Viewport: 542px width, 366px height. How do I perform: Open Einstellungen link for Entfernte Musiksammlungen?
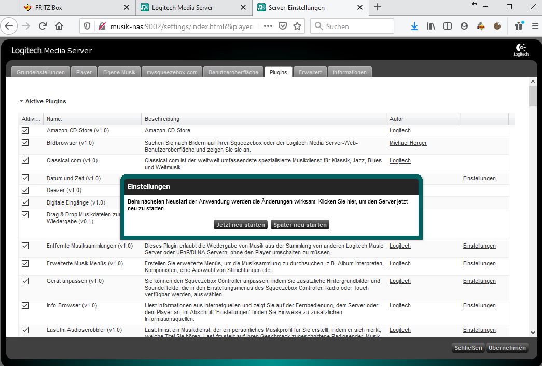(x=479, y=246)
